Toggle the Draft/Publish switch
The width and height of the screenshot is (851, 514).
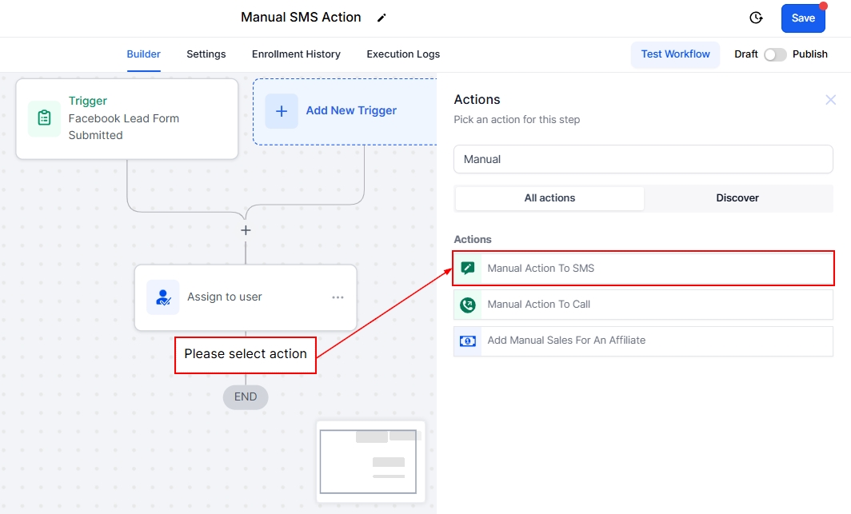[774, 54]
